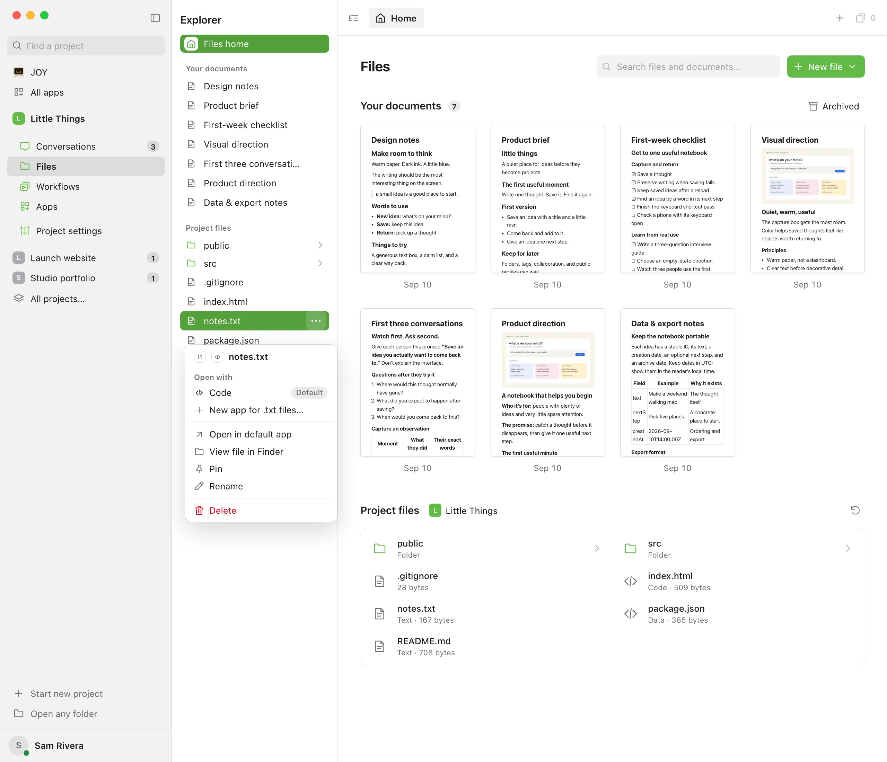Image resolution: width=887 pixels, height=762 pixels.
Task: Switch to the Home tab
Action: coord(396,18)
